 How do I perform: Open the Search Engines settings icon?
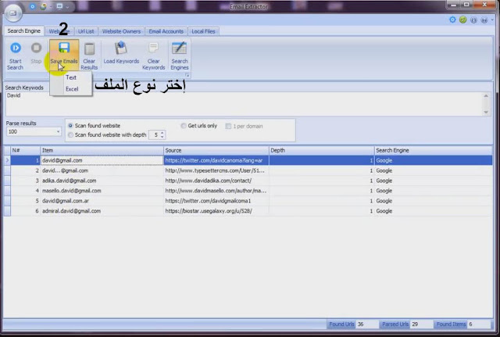(179, 48)
